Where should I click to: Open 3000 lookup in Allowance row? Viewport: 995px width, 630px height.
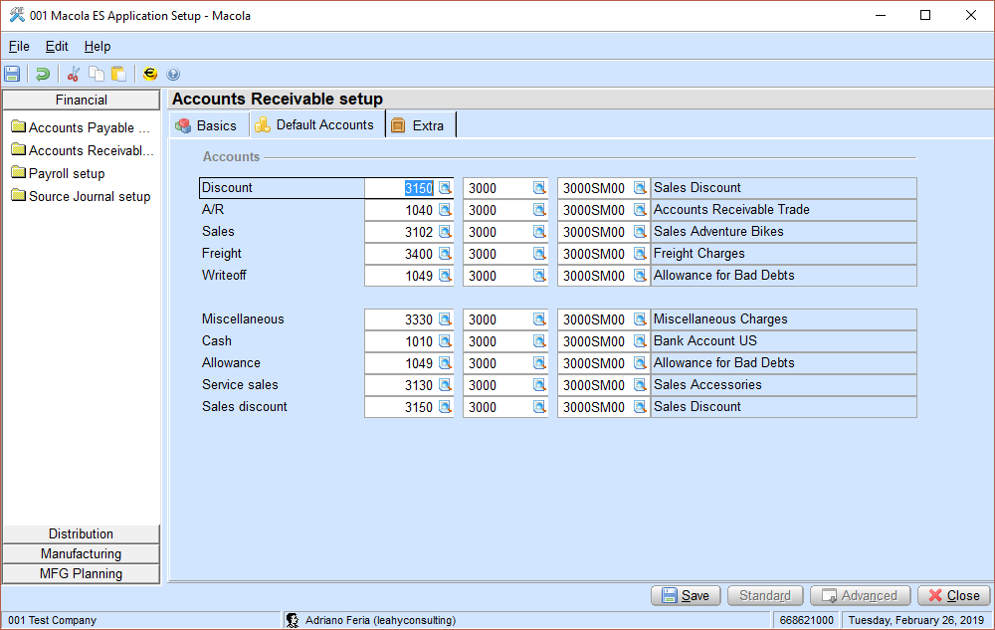tap(538, 363)
